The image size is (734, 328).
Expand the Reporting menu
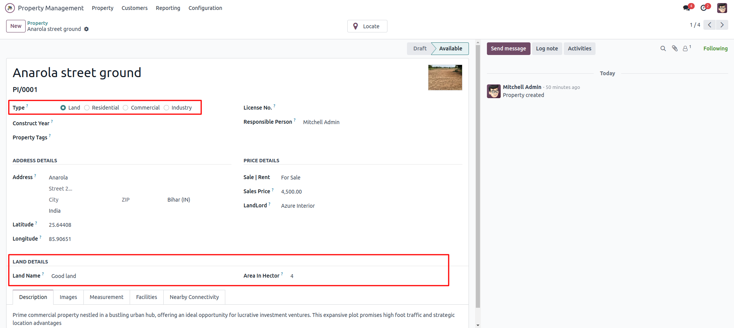(x=168, y=8)
